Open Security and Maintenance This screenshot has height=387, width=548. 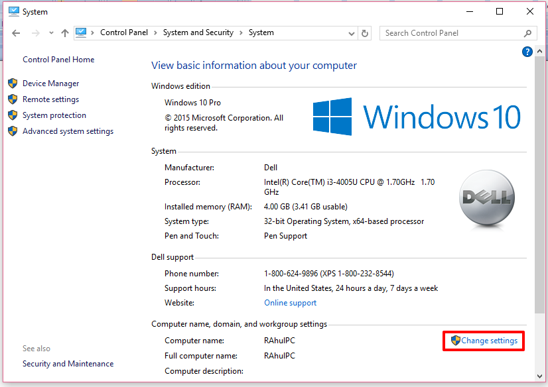pyautogui.click(x=68, y=363)
